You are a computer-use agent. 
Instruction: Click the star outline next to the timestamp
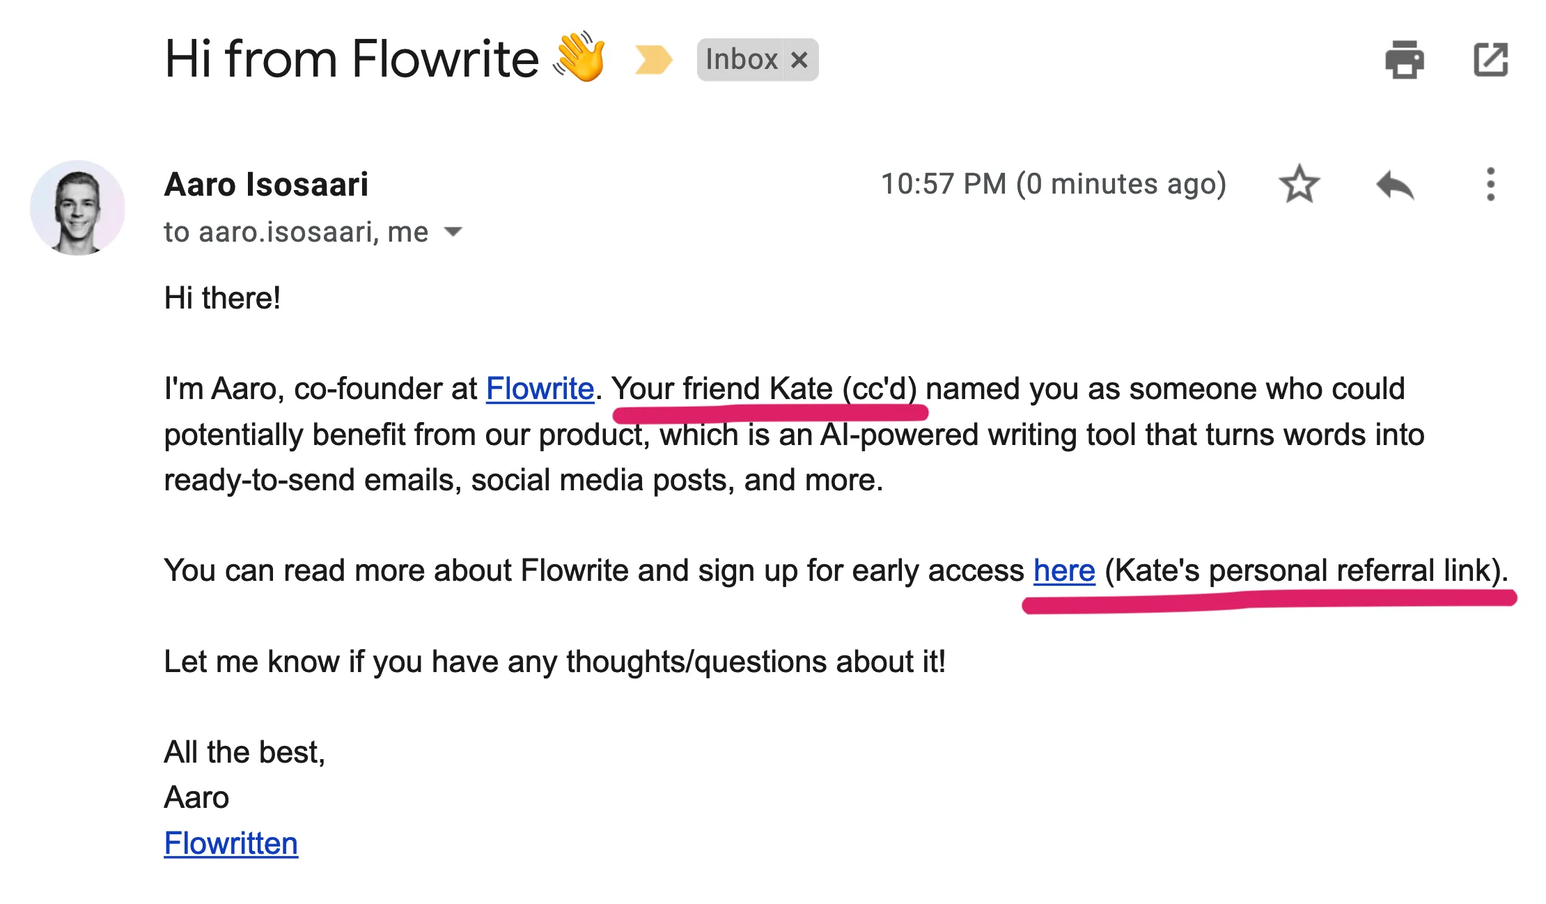coord(1299,184)
